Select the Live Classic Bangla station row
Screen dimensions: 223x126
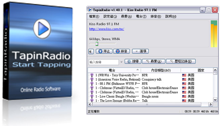(150, 97)
